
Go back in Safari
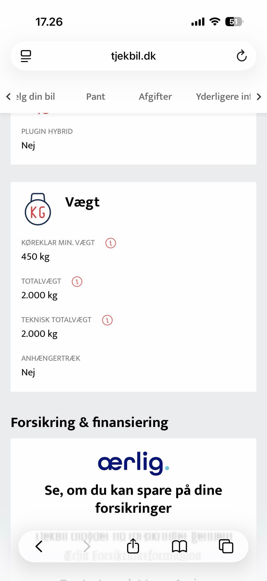39,546
